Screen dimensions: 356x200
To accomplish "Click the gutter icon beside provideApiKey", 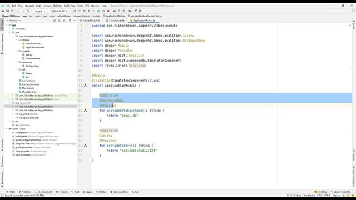I will [x=85, y=146].
